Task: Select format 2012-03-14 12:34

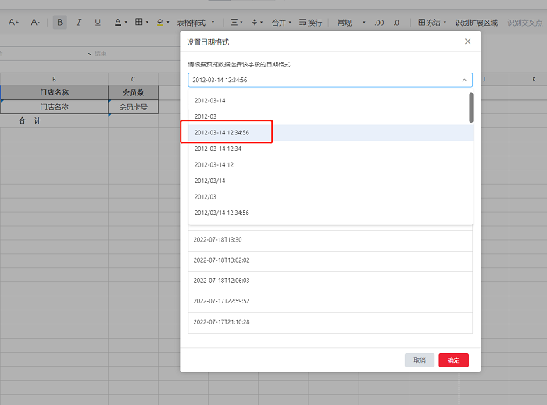Action: (x=331, y=149)
